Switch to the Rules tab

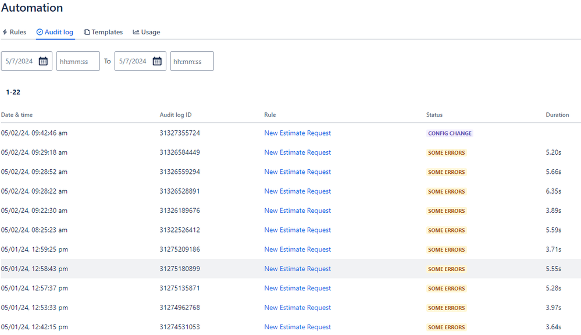17,32
